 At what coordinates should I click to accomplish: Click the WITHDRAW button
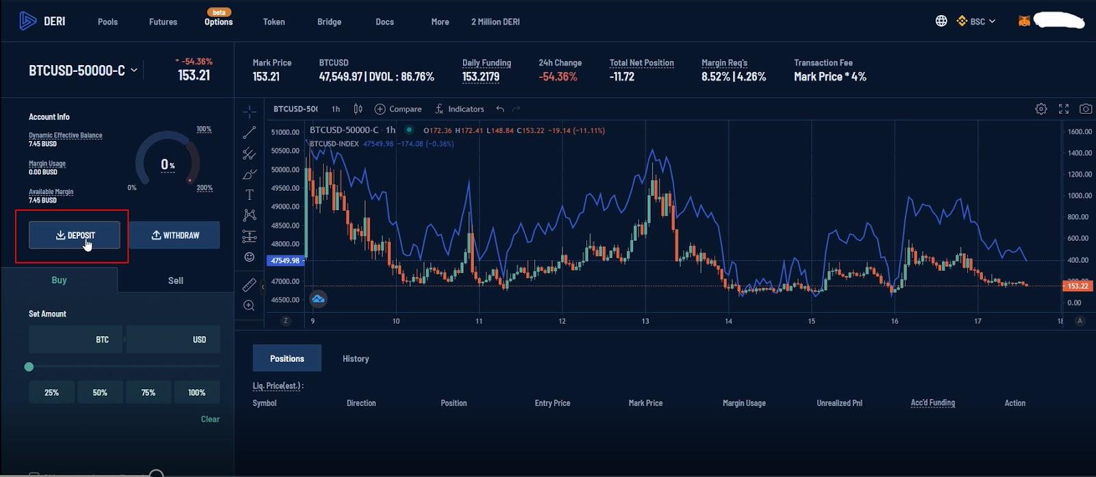175,235
